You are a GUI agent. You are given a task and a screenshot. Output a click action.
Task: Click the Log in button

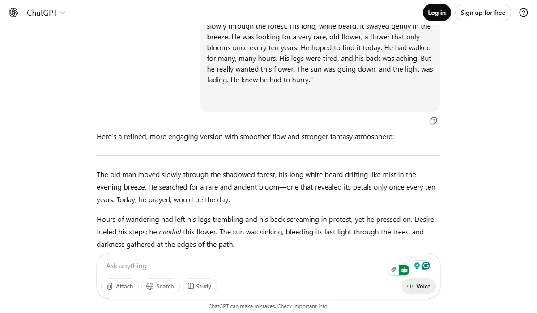(436, 13)
